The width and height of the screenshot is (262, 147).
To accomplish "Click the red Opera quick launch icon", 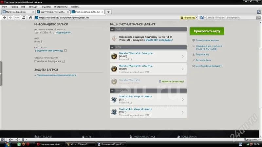I will click(28, 144).
